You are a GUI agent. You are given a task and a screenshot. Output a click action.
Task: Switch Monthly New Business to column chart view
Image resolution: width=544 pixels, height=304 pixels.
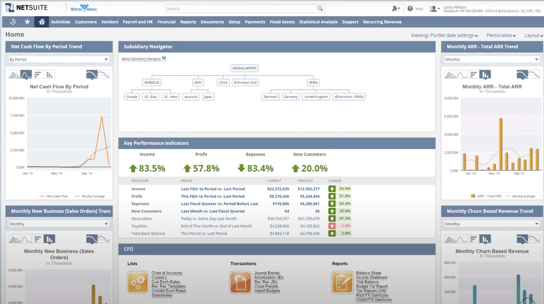pos(49,239)
